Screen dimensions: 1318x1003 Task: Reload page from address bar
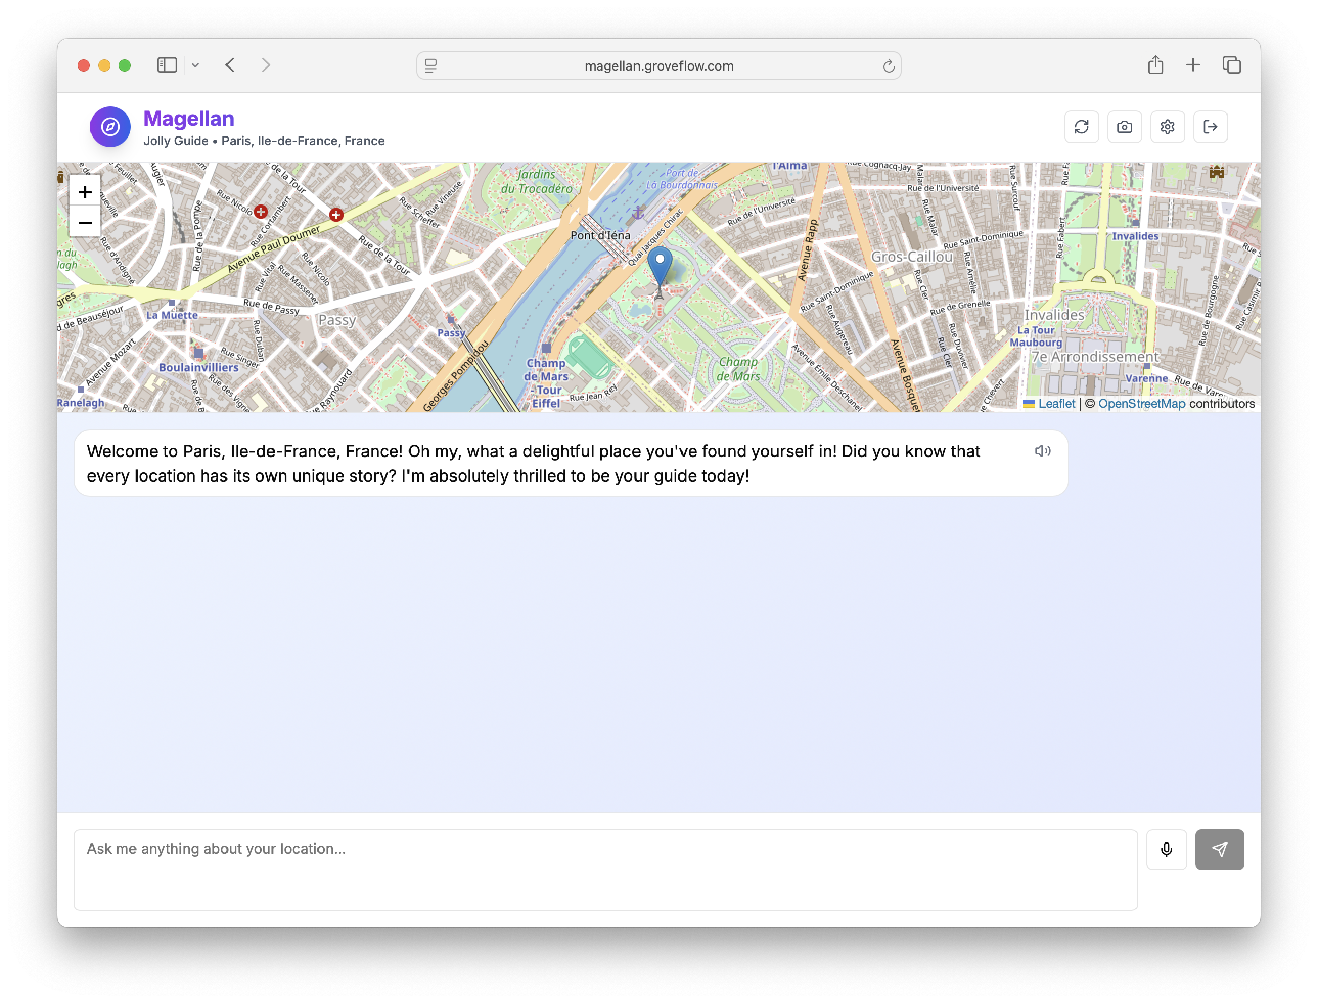point(888,65)
